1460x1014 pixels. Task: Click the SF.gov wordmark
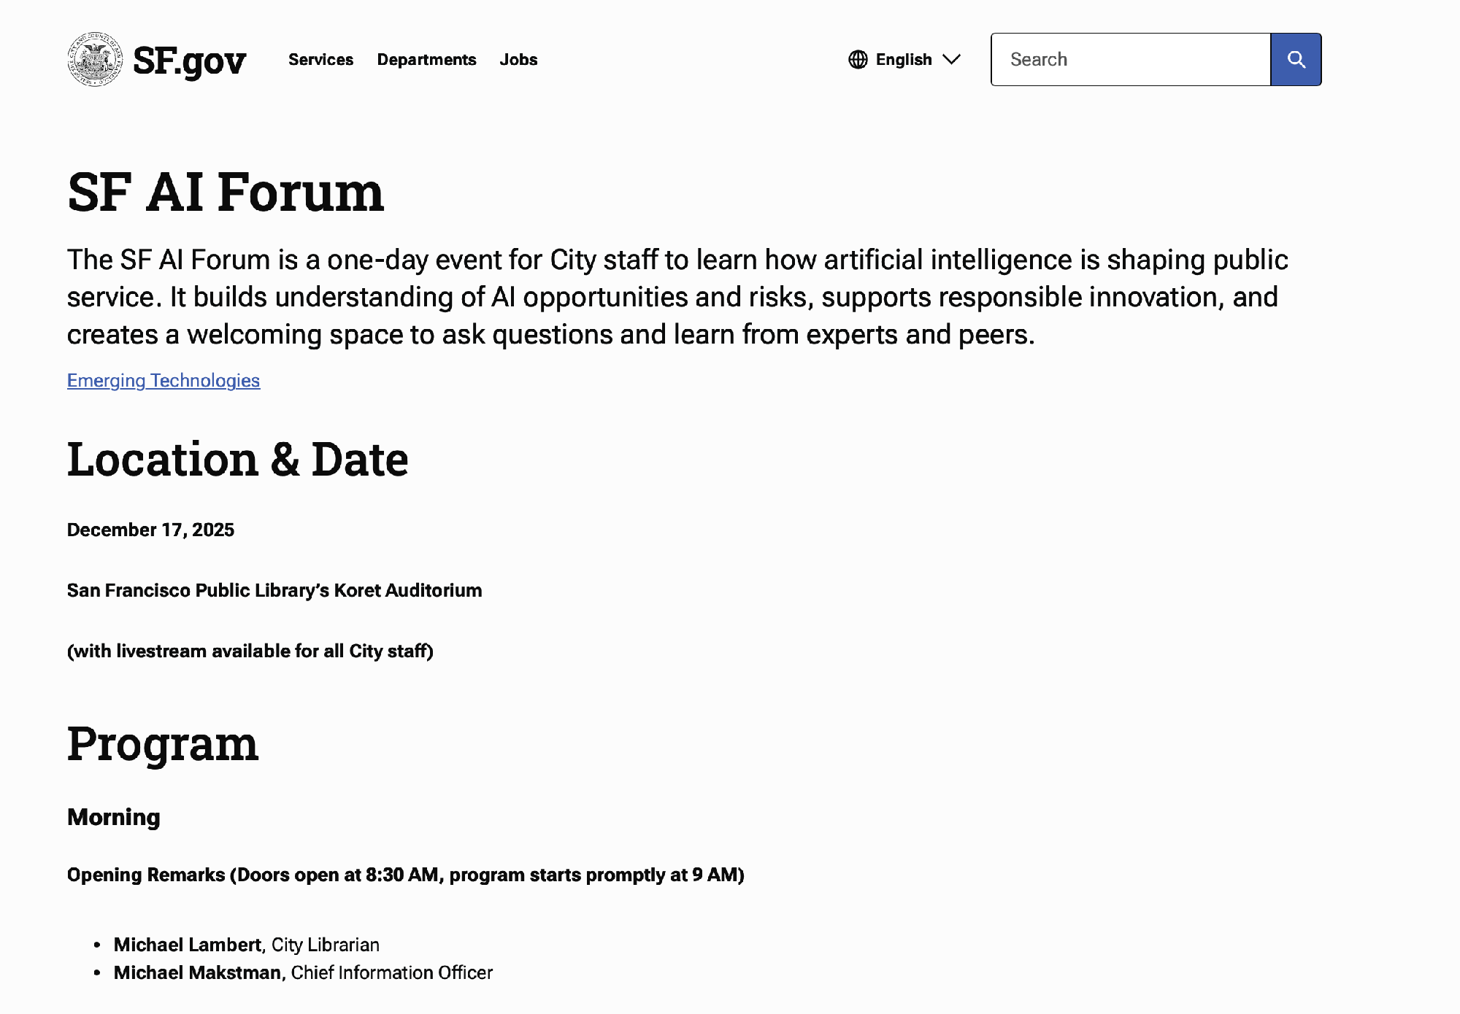(190, 61)
